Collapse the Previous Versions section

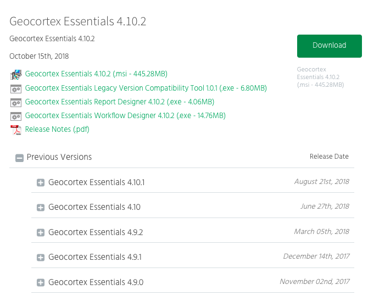tap(19, 158)
